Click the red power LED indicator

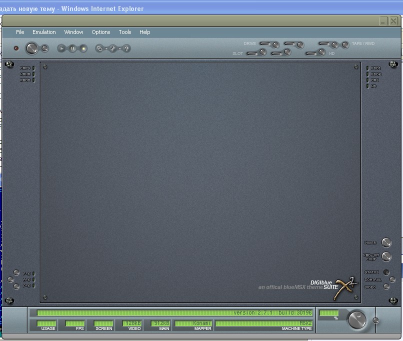pos(16,48)
